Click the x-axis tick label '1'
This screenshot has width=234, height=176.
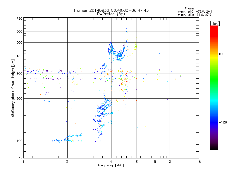[x=23, y=162]
